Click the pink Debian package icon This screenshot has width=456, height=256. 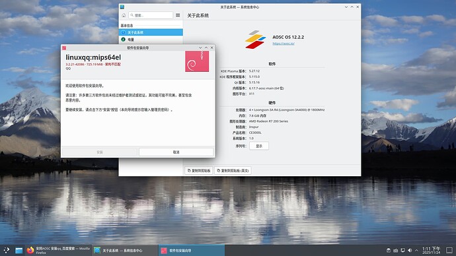point(197,61)
